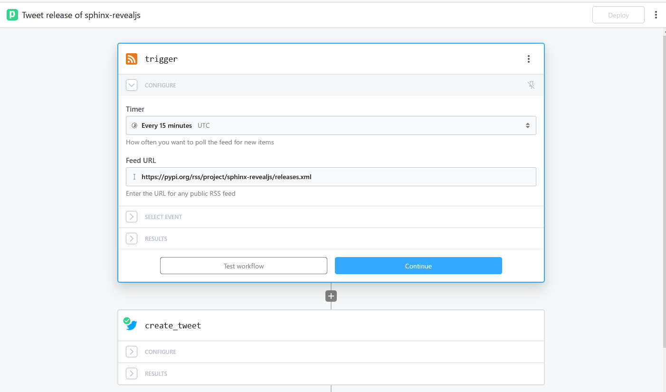
Task: Click the Feed URL input field
Action: [x=331, y=177]
